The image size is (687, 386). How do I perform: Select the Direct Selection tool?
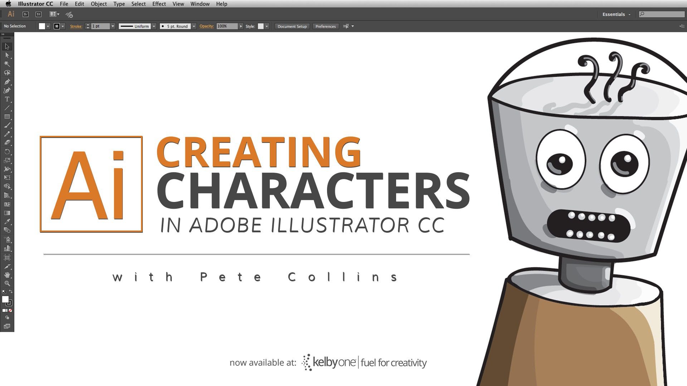[7, 55]
